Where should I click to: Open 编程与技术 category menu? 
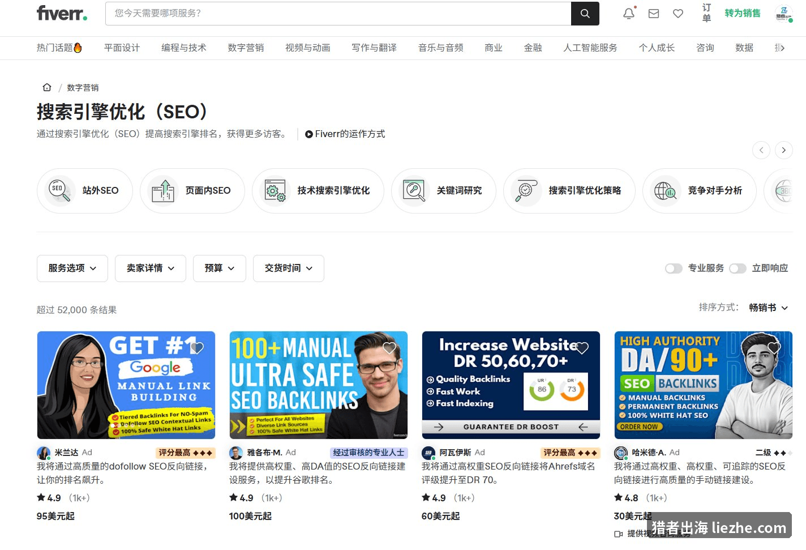click(x=184, y=48)
